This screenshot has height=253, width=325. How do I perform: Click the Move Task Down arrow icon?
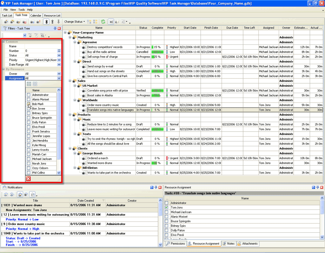pyautogui.click(x=58, y=22)
